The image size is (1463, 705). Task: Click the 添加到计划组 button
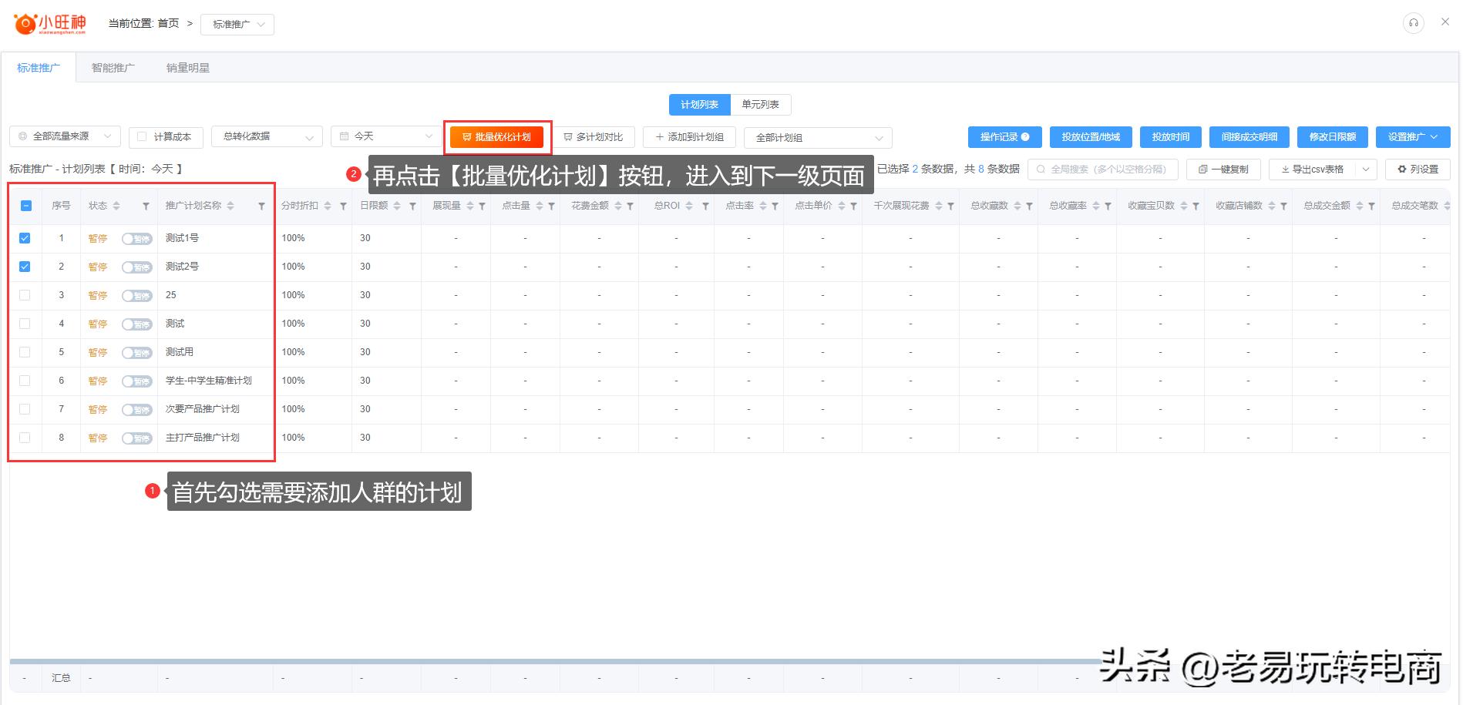coord(689,137)
